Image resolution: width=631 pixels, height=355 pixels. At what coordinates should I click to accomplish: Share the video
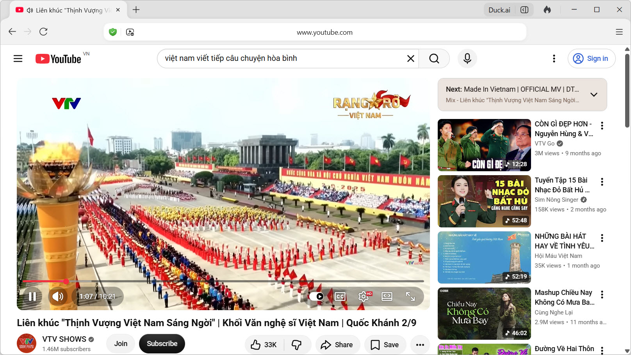pyautogui.click(x=337, y=345)
